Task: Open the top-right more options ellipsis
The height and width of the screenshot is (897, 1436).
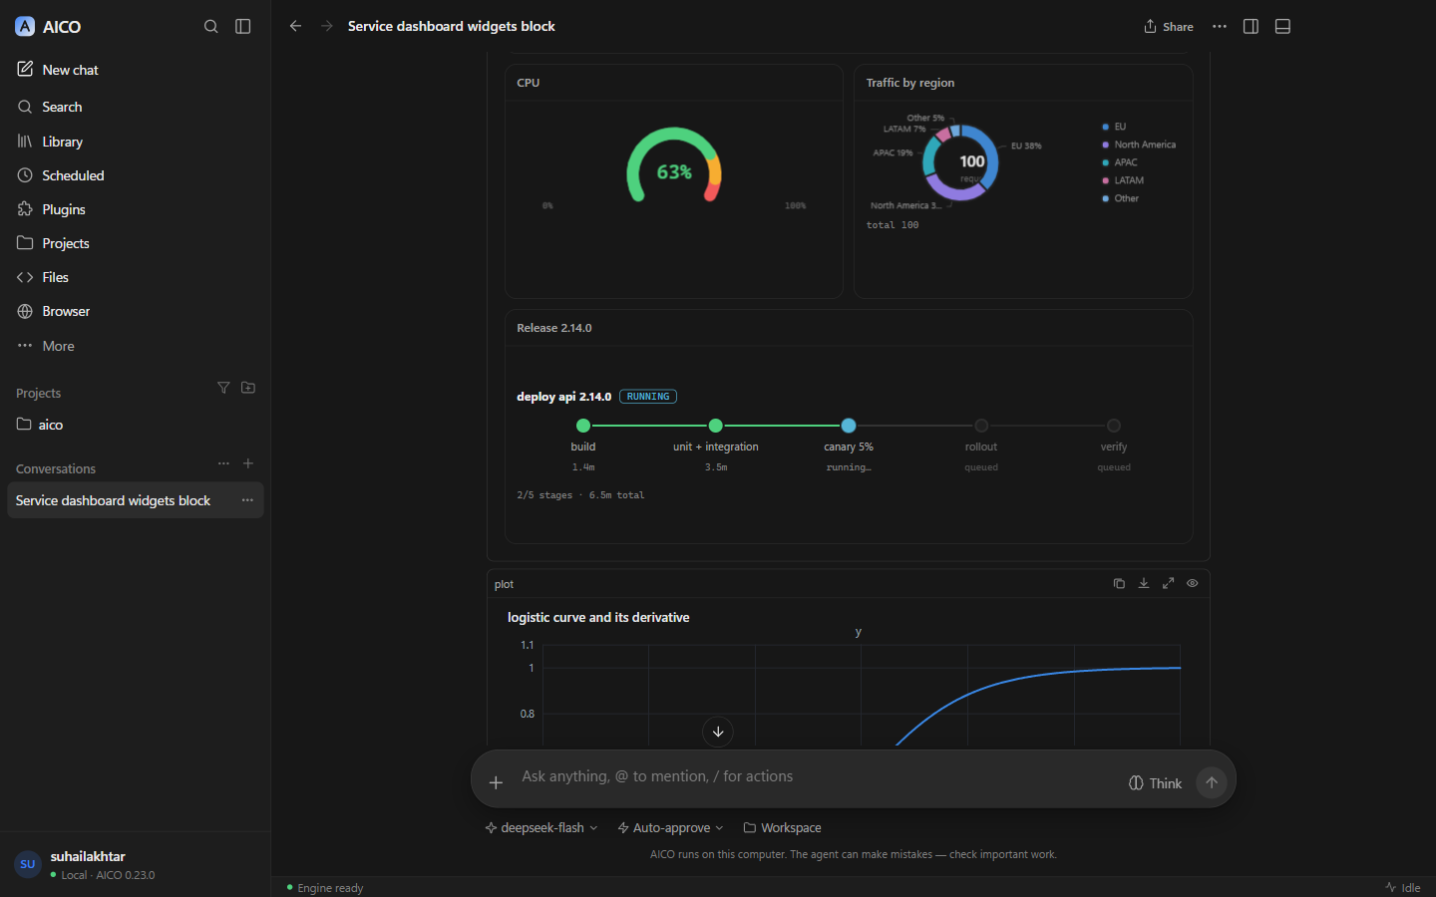Action: pyautogui.click(x=1219, y=27)
